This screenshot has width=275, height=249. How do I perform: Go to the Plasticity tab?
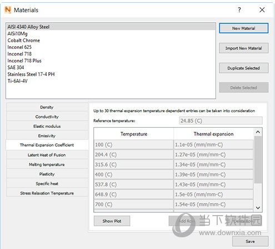[x=47, y=174]
